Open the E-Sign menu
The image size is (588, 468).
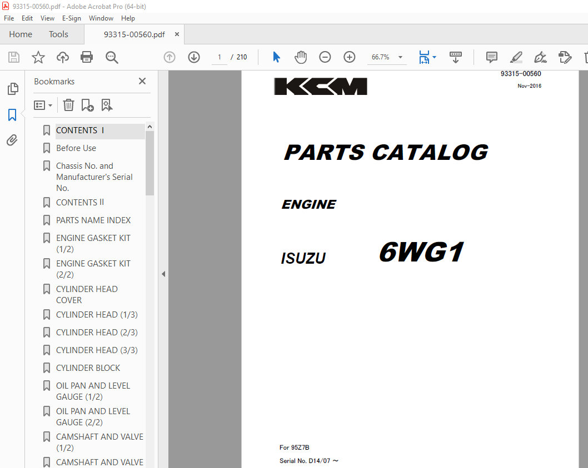tap(71, 18)
